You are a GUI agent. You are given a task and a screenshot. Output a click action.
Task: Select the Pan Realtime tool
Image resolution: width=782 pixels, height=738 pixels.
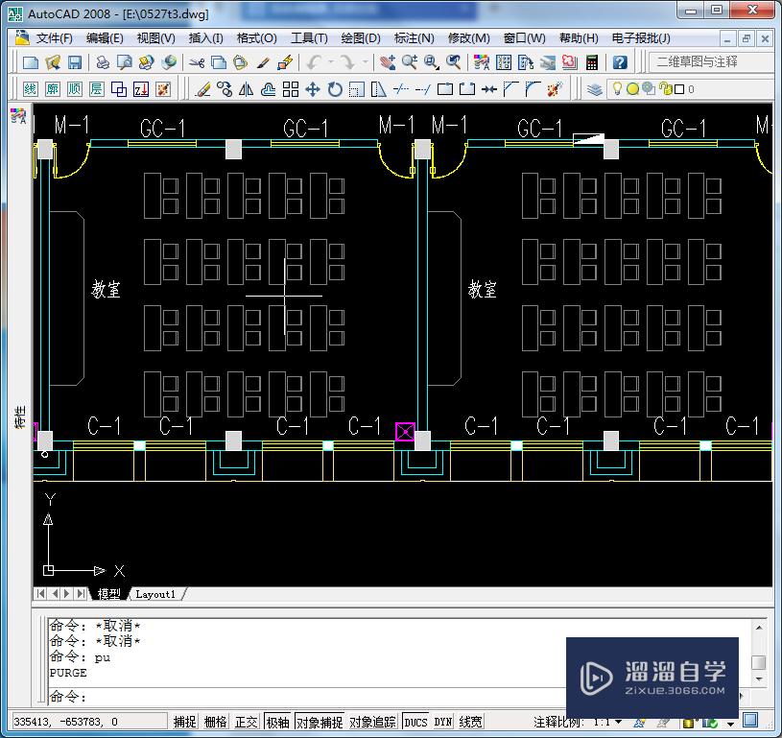pyautogui.click(x=388, y=61)
